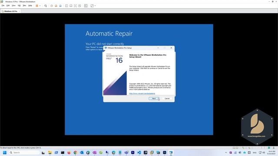278x156 pixels.
Task: Open the Help menu
Action: pyautogui.click(x=30, y=6)
